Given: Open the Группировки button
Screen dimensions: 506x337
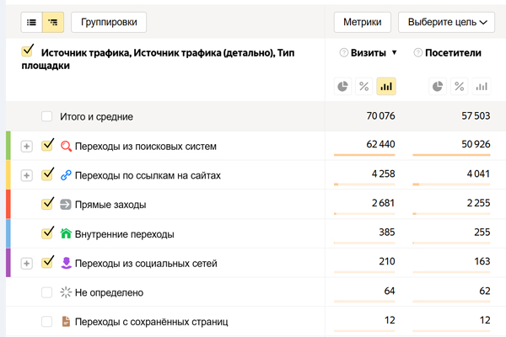Looking at the screenshot, I should pos(109,22).
